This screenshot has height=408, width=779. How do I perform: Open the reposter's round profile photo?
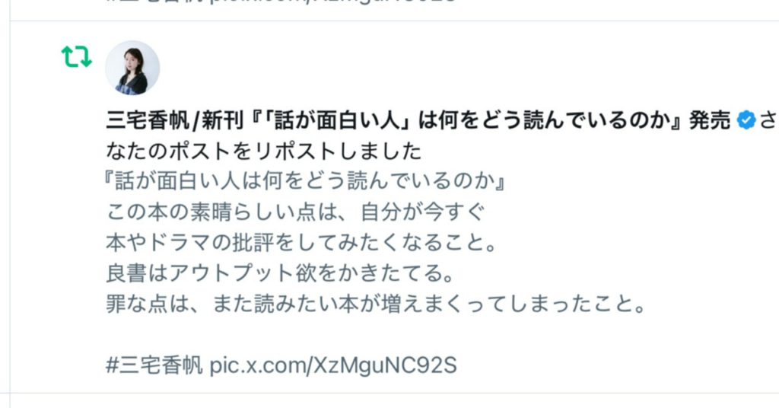pos(132,68)
